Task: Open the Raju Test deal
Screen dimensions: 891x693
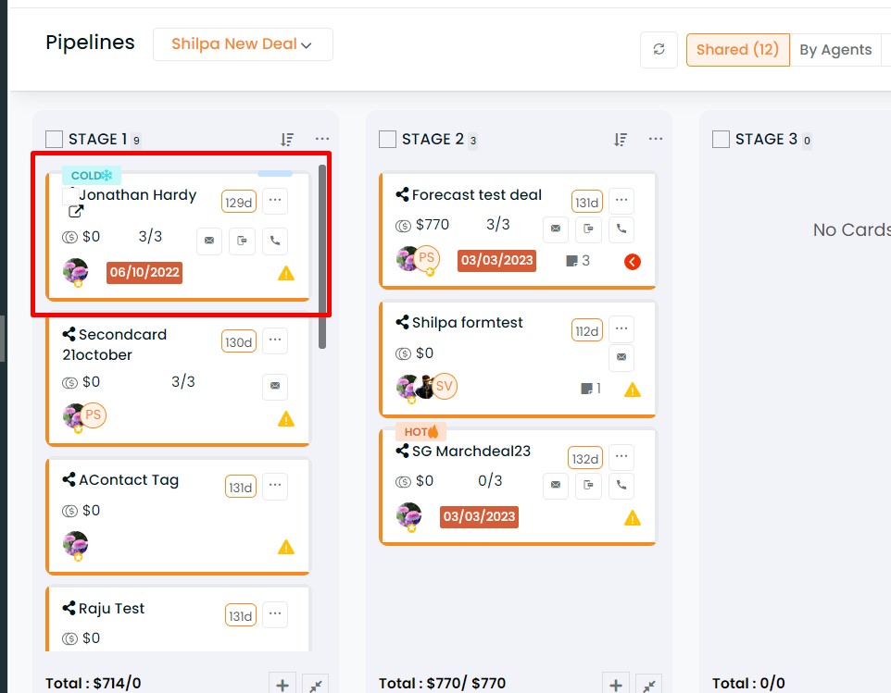Action: (111, 609)
